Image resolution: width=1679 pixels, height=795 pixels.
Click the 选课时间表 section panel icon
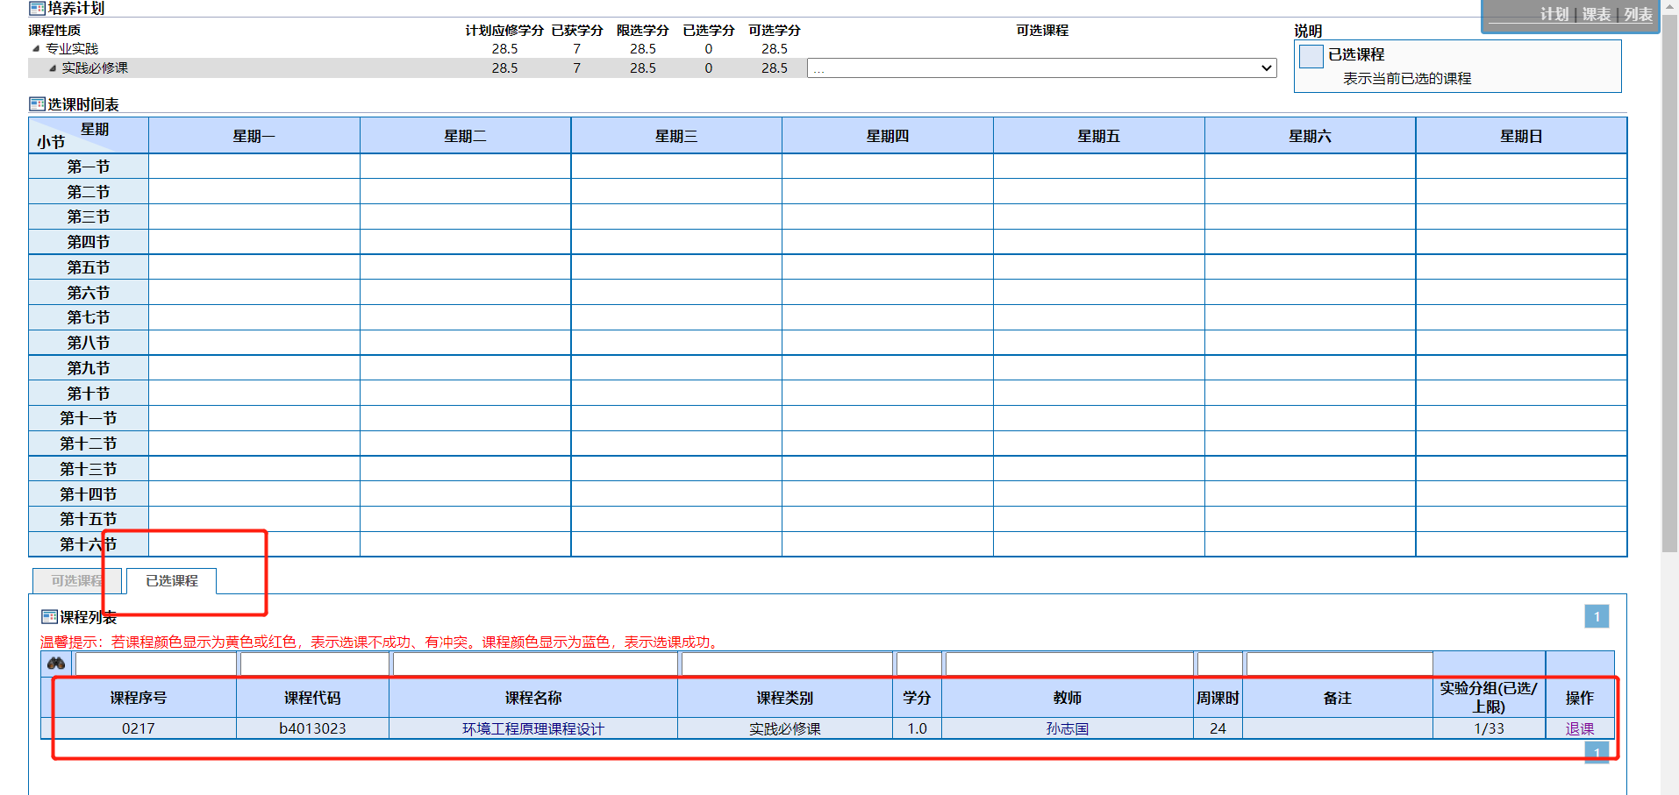38,104
